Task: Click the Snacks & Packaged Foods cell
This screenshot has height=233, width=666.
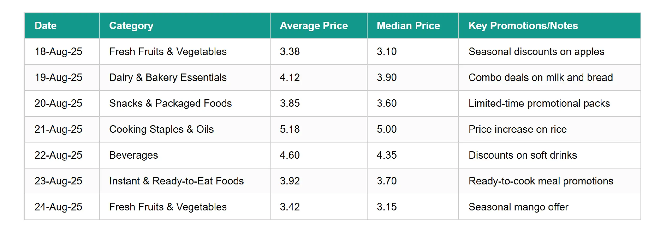Action: [x=170, y=103]
